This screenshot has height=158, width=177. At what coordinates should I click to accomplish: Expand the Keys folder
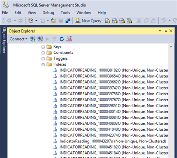[x=43, y=47]
